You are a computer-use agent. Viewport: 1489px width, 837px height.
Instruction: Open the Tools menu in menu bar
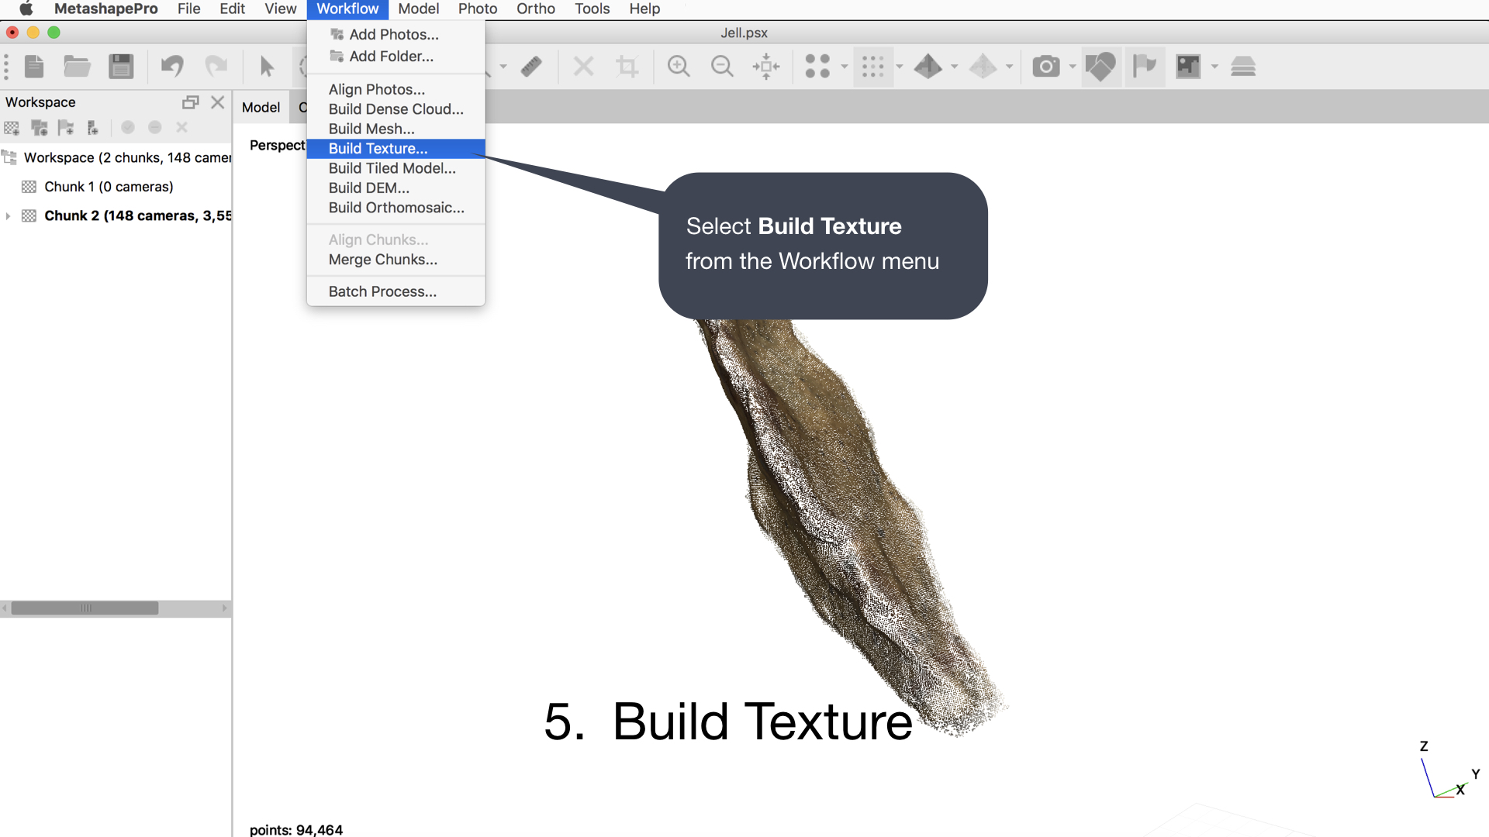click(592, 9)
